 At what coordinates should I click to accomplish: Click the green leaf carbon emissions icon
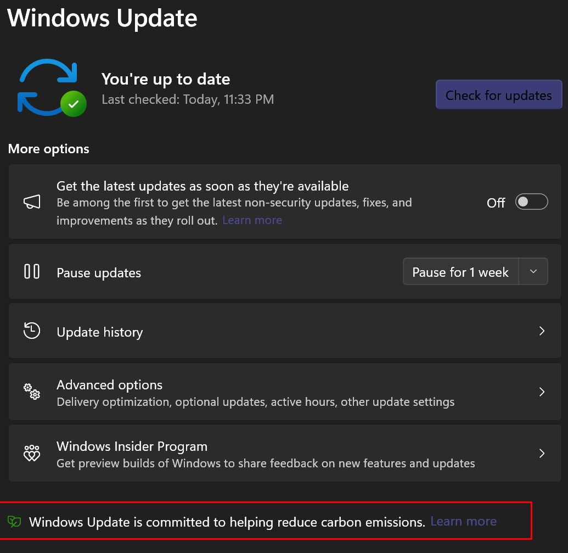click(15, 522)
